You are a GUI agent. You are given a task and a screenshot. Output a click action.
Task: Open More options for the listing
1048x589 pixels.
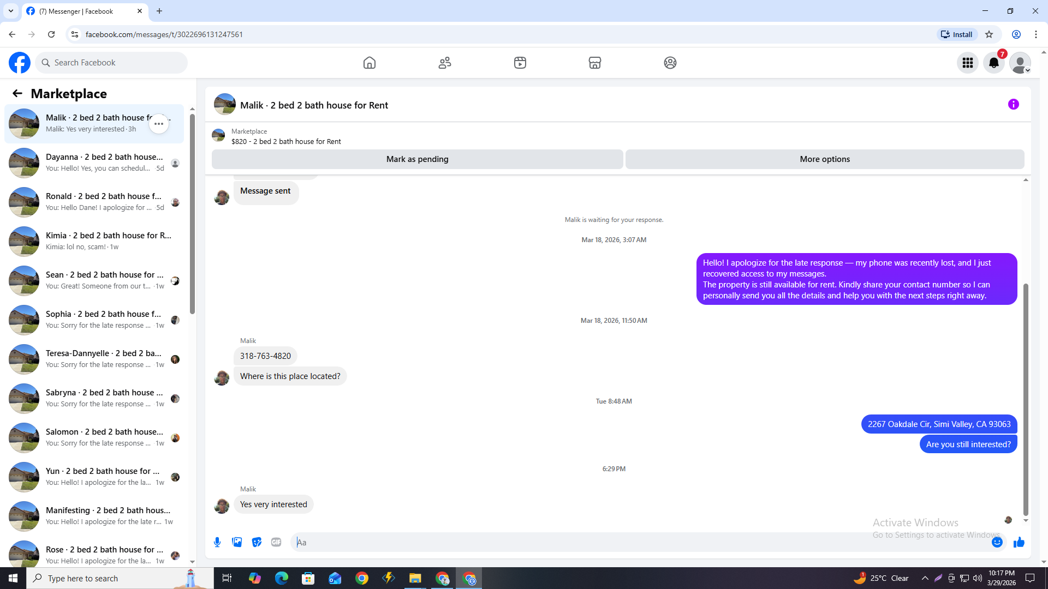point(825,159)
